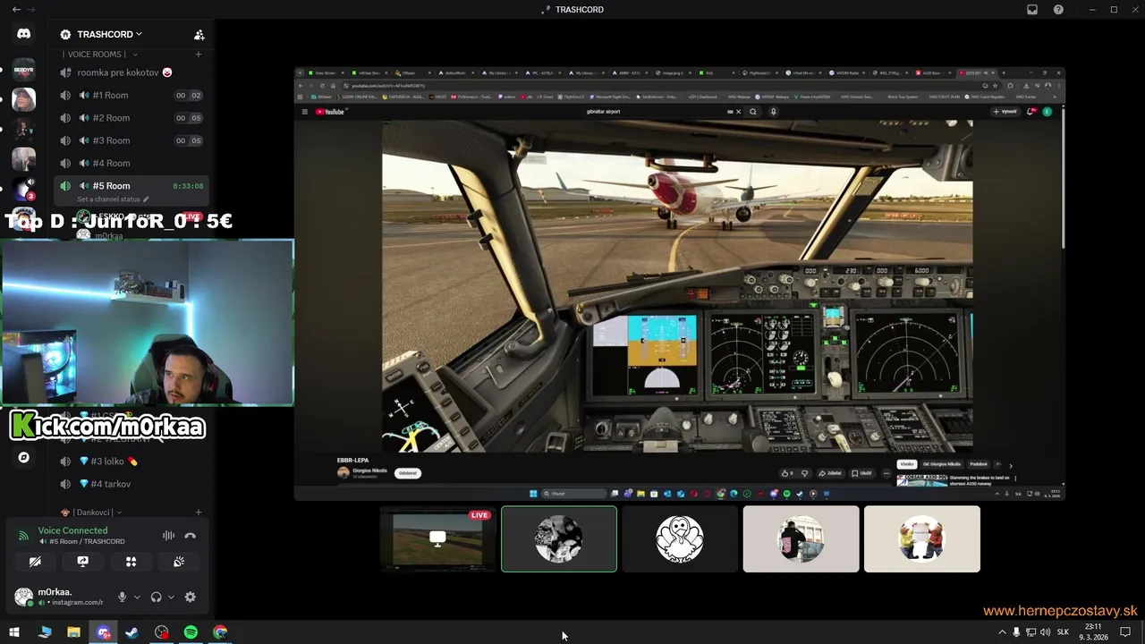
Task: Open OBS Studio from the taskbar
Action: click(161, 632)
